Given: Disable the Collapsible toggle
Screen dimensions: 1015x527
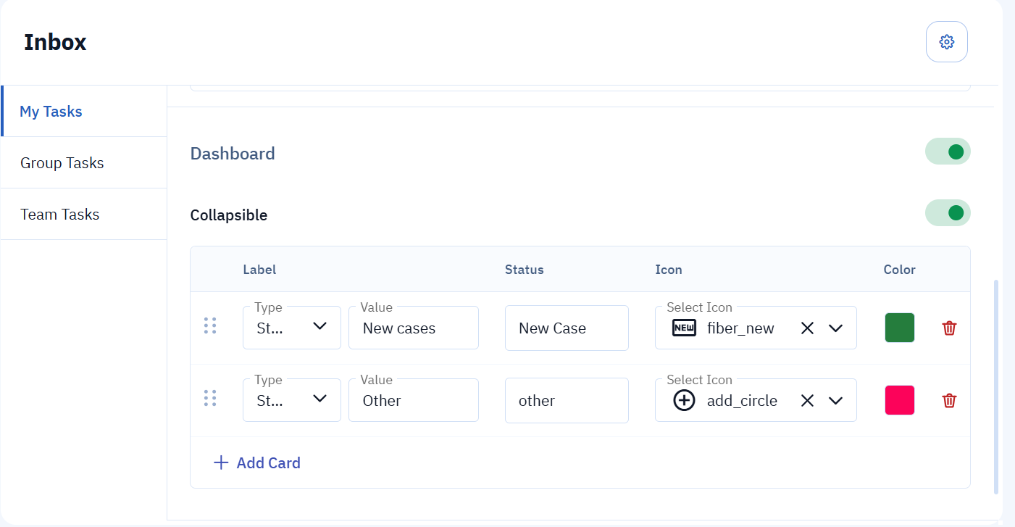Looking at the screenshot, I should coord(947,213).
